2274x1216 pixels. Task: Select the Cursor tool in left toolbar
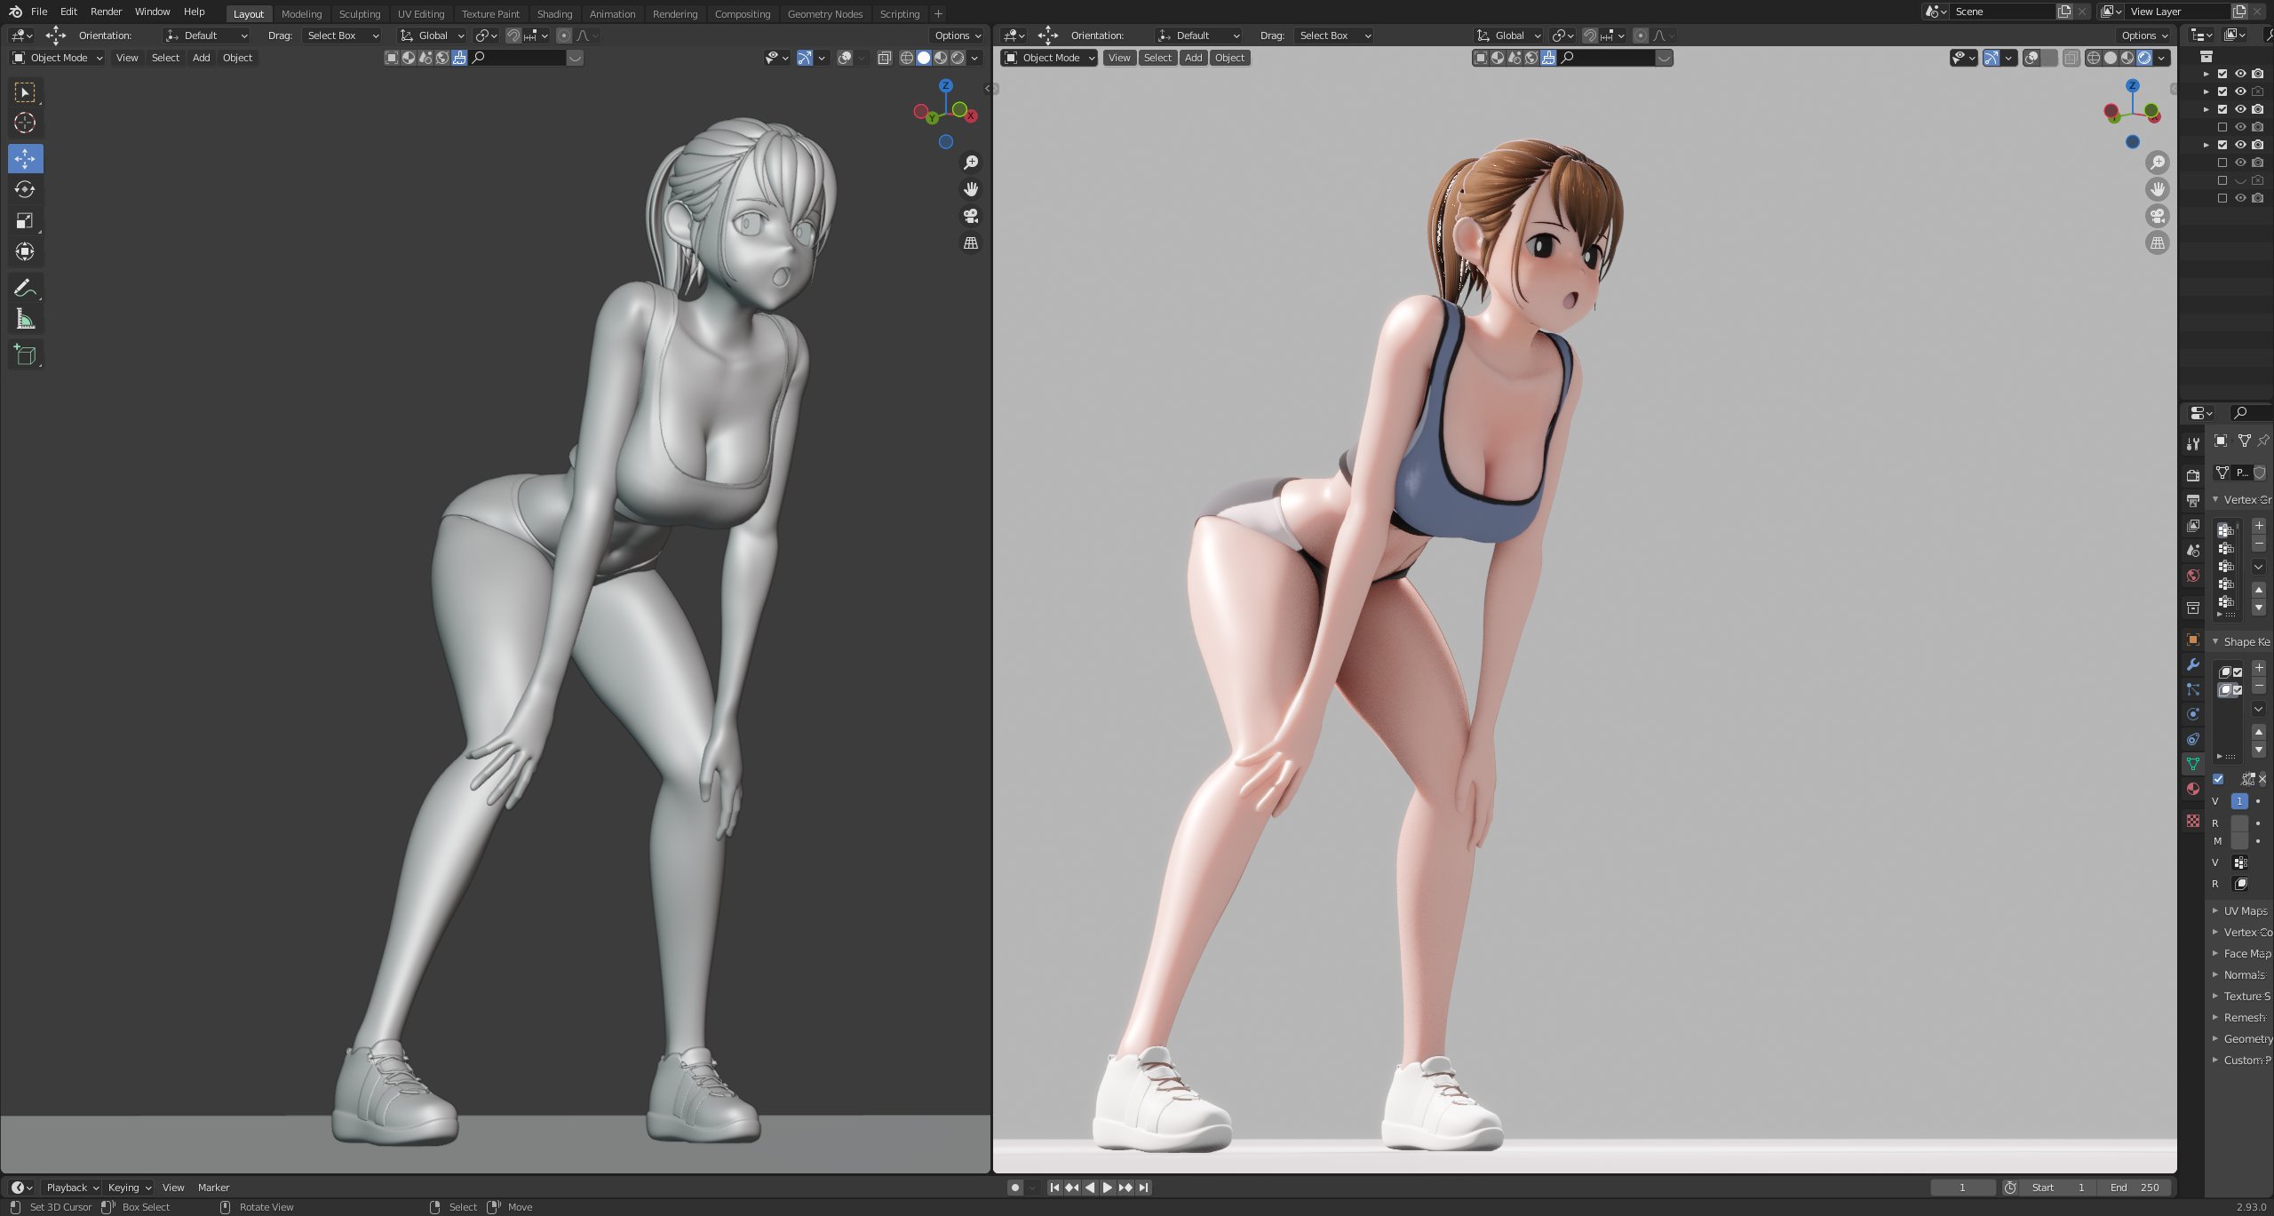tap(25, 123)
